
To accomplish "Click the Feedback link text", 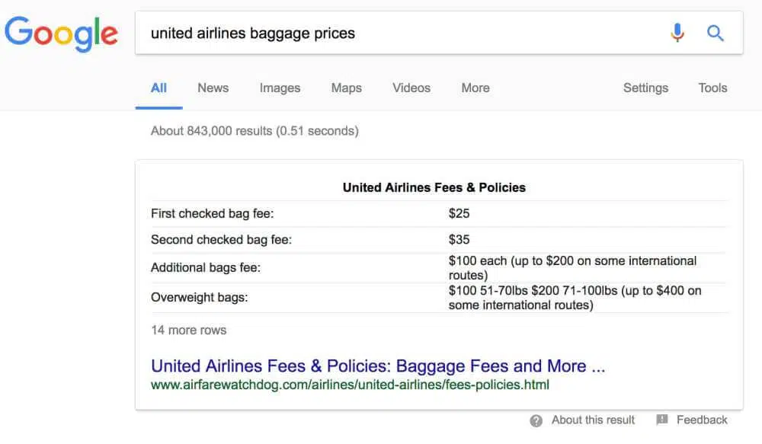I will tap(702, 420).
